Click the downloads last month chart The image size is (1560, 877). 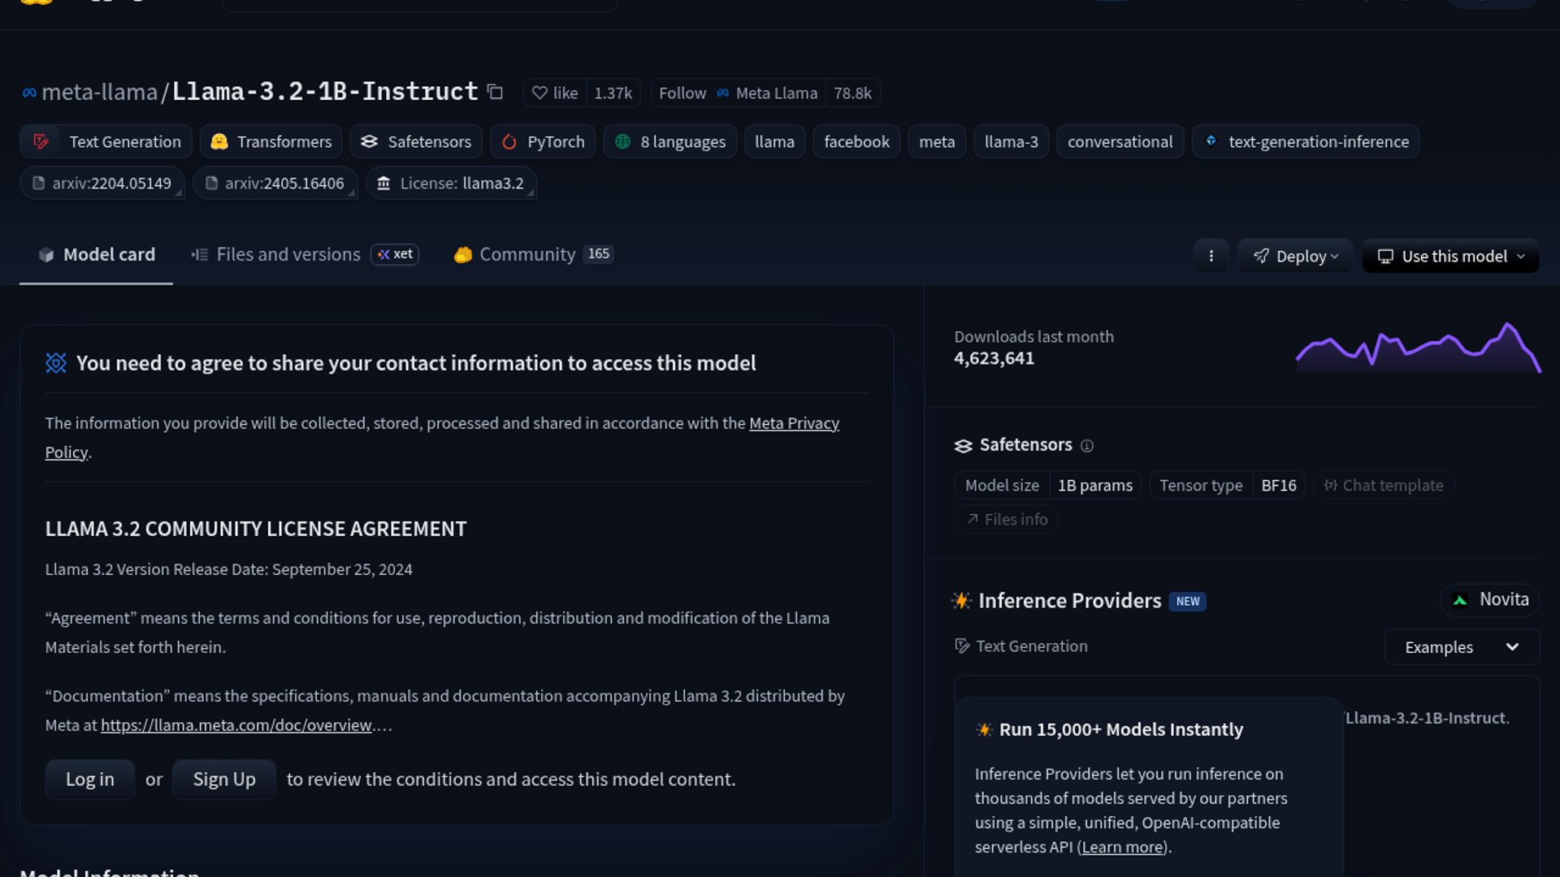(1418, 349)
